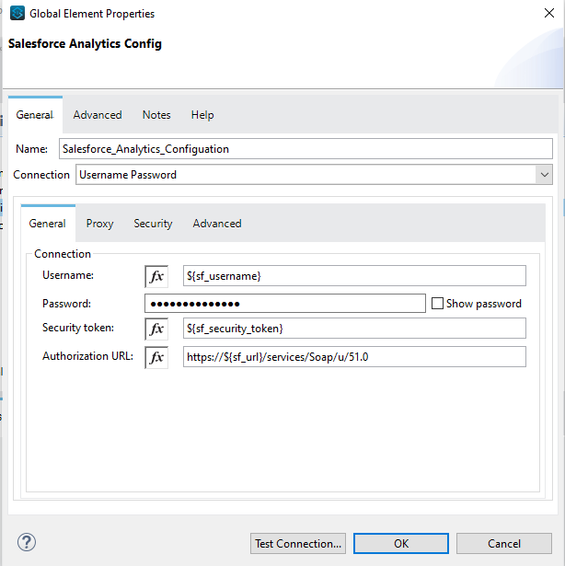This screenshot has width=565, height=566.
Task: Toggle fx expression mode for Username
Action: click(156, 276)
